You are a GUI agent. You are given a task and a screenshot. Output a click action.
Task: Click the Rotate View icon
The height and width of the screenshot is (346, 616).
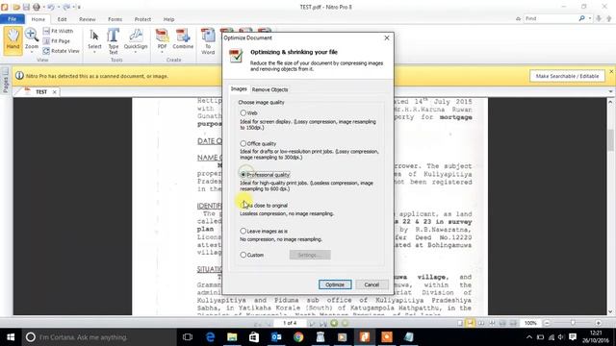[46, 51]
